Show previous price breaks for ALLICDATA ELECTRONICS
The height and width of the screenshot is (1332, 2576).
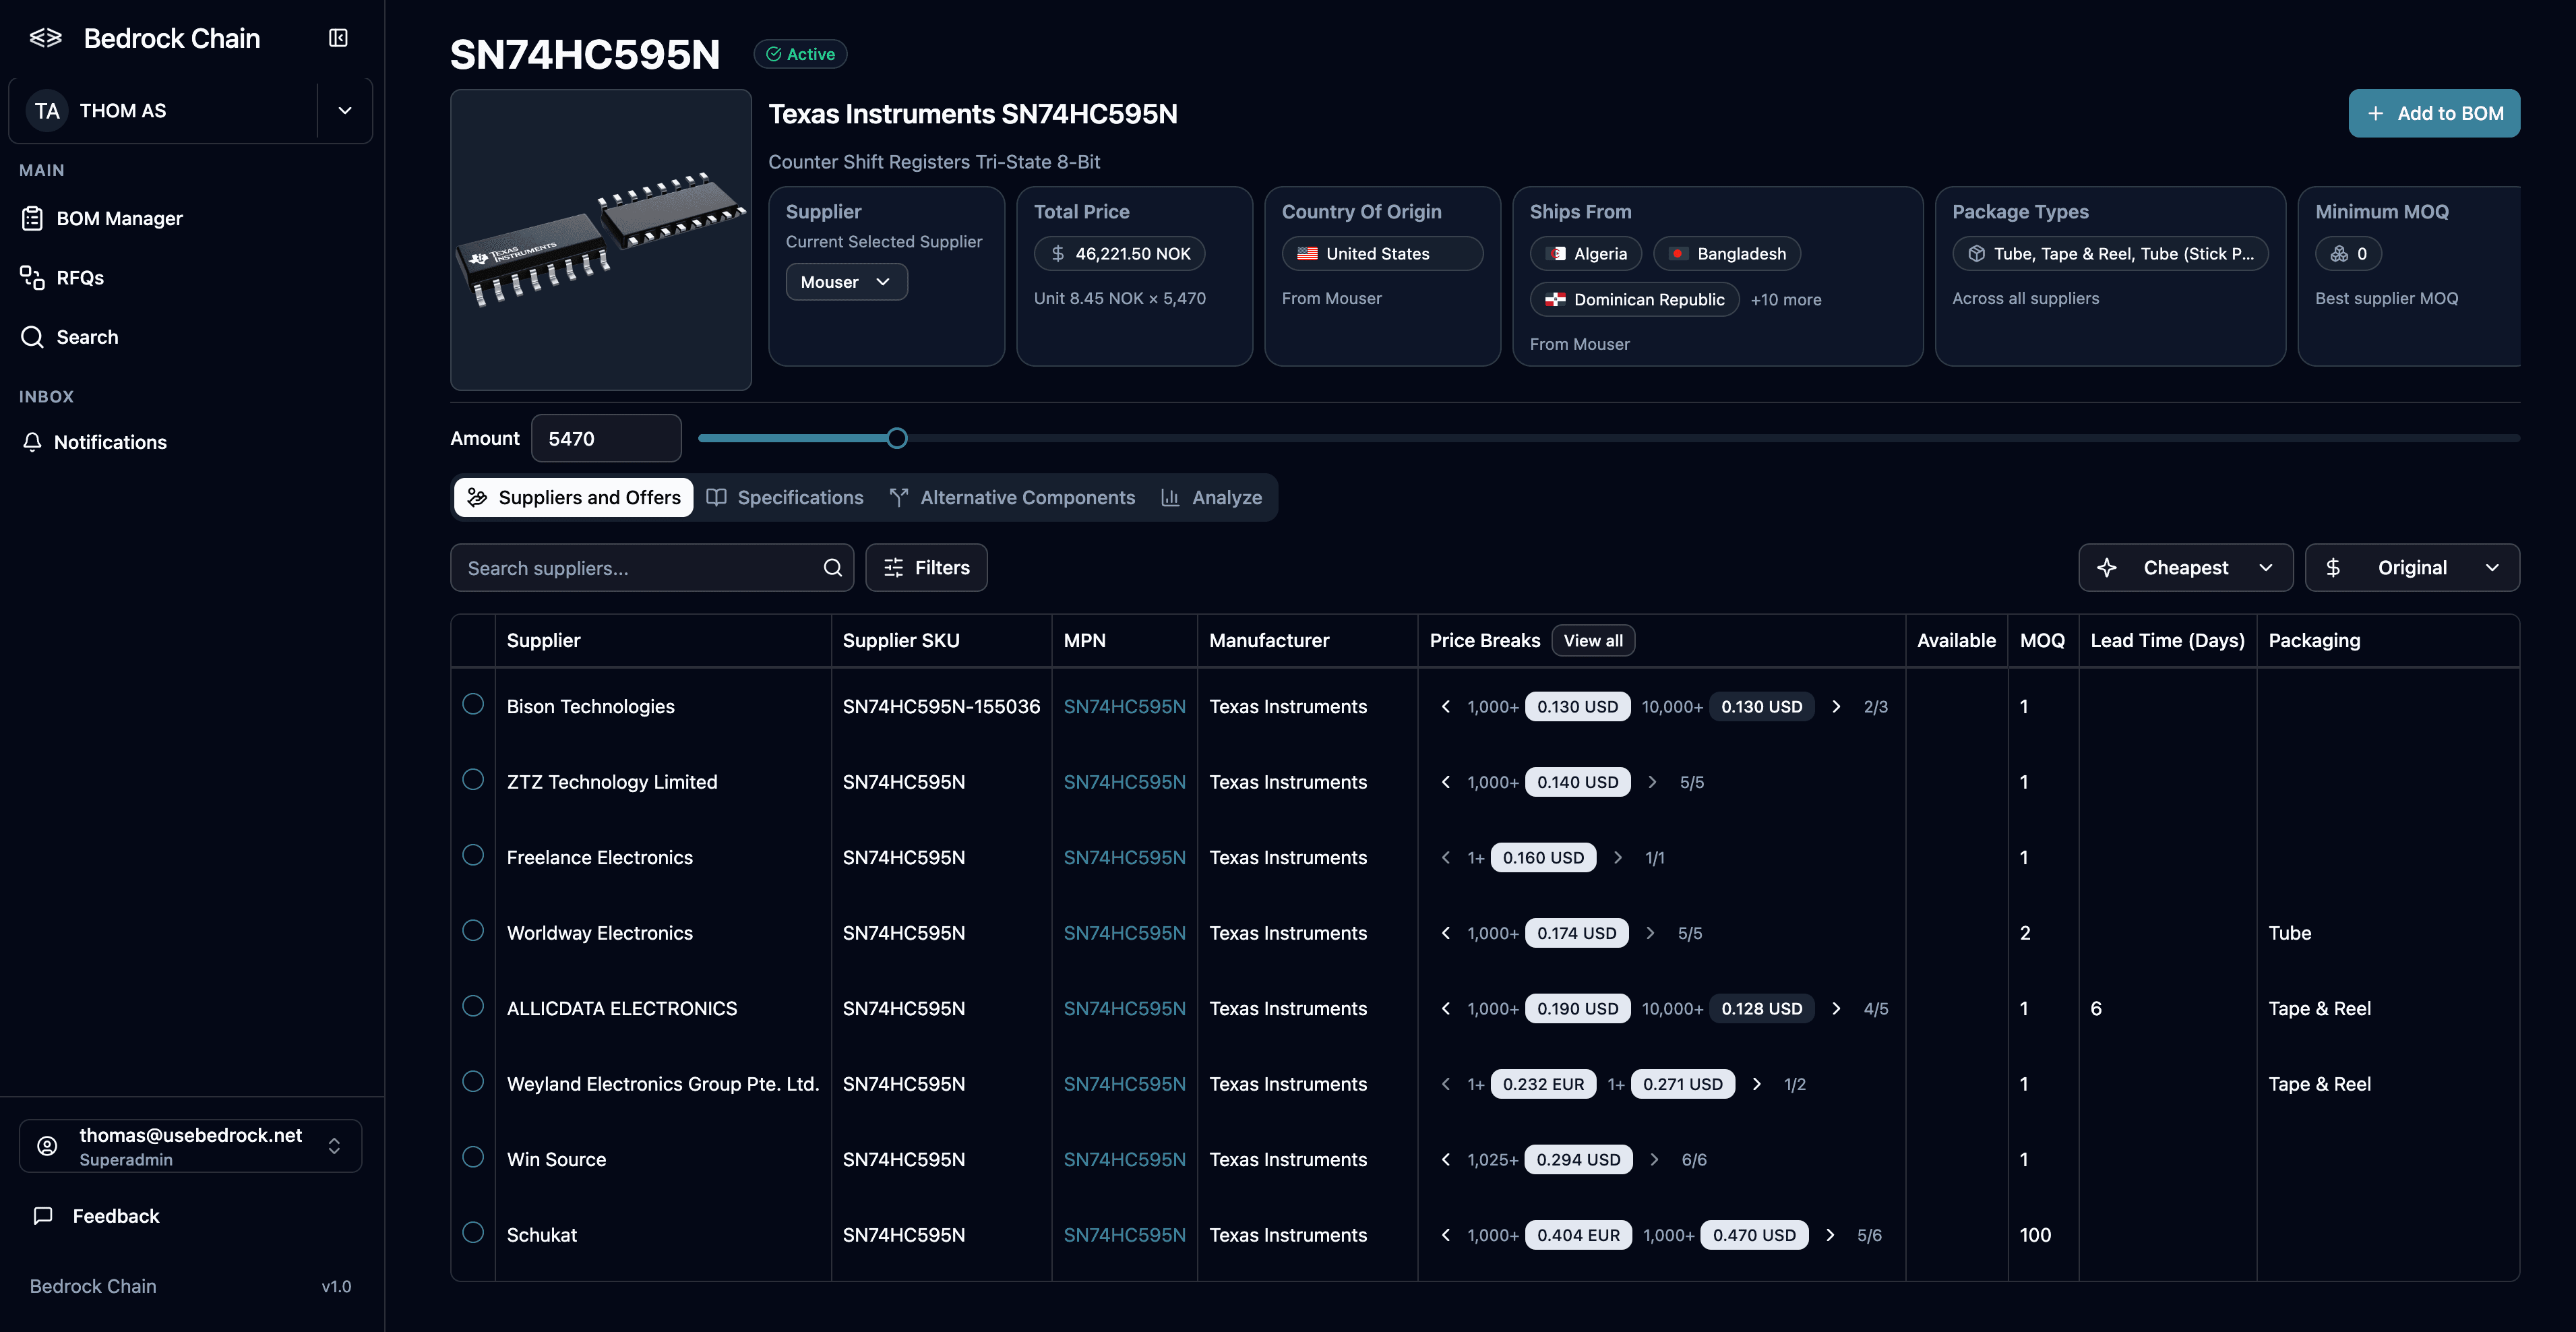pyautogui.click(x=1445, y=1009)
